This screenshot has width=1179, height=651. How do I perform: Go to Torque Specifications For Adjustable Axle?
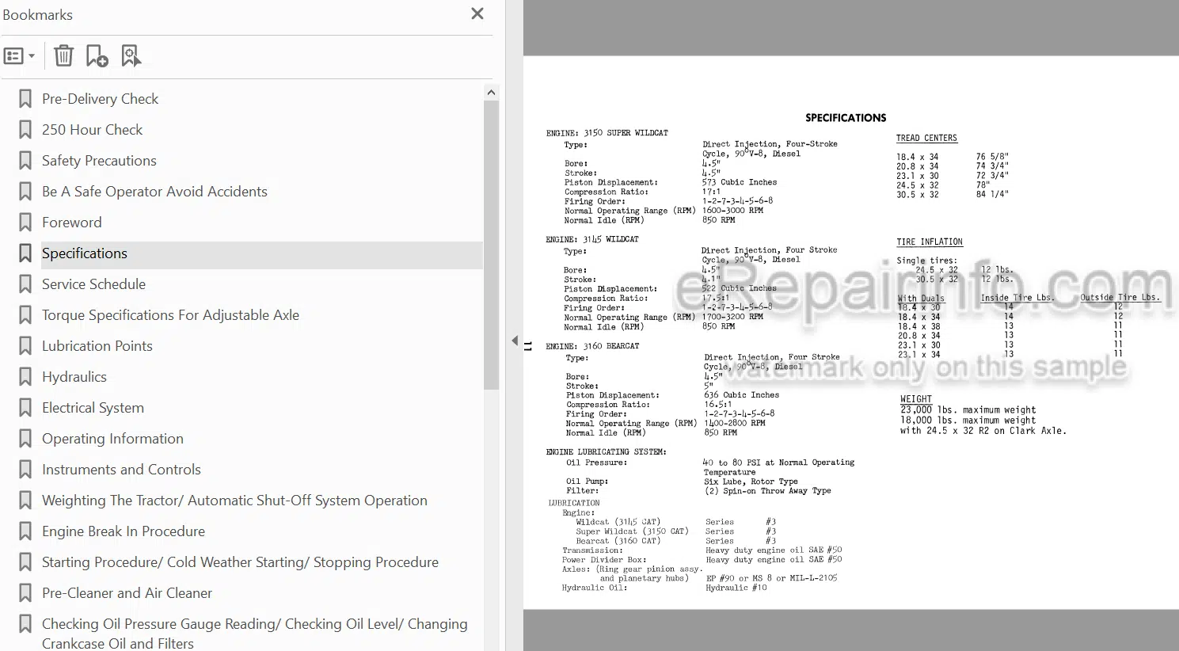point(170,315)
